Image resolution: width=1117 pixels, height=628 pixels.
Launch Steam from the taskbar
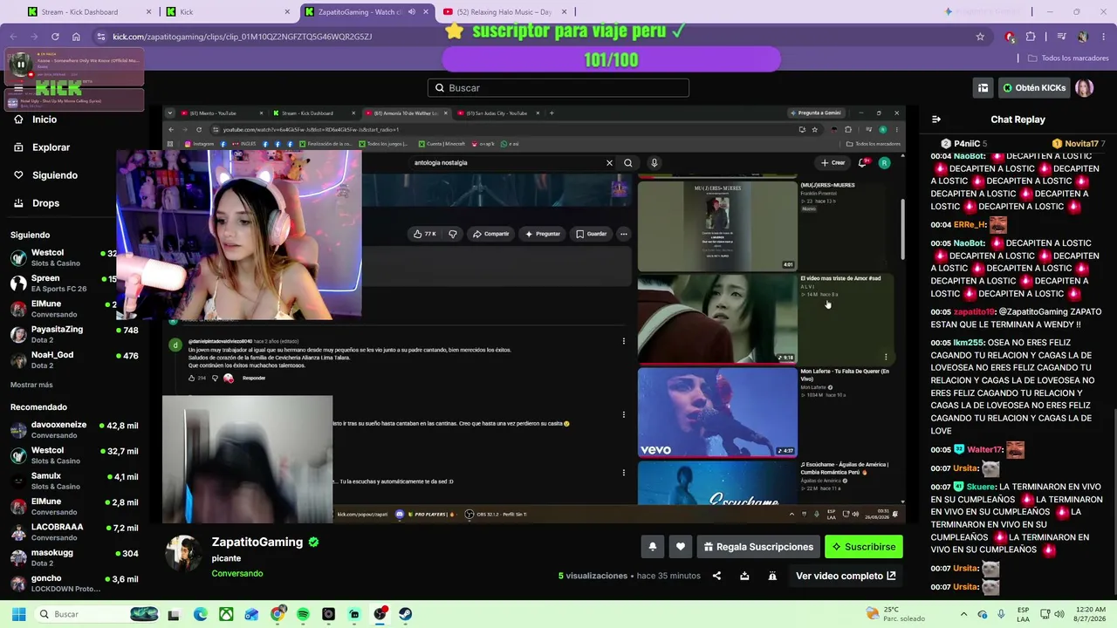[x=406, y=614]
